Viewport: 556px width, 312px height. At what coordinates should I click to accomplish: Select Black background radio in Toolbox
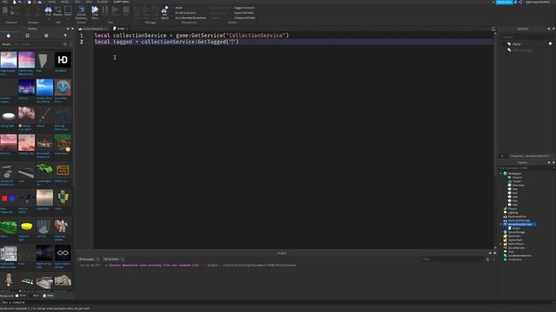point(30,296)
